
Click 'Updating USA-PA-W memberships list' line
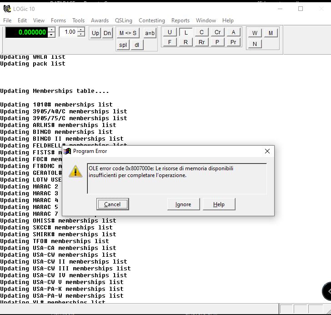click(x=62, y=296)
